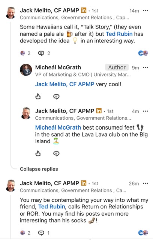Viewport: 153px width, 240px height.
Task: Open options menu on Micheál McGrath's 9m reply
Action: point(145,67)
